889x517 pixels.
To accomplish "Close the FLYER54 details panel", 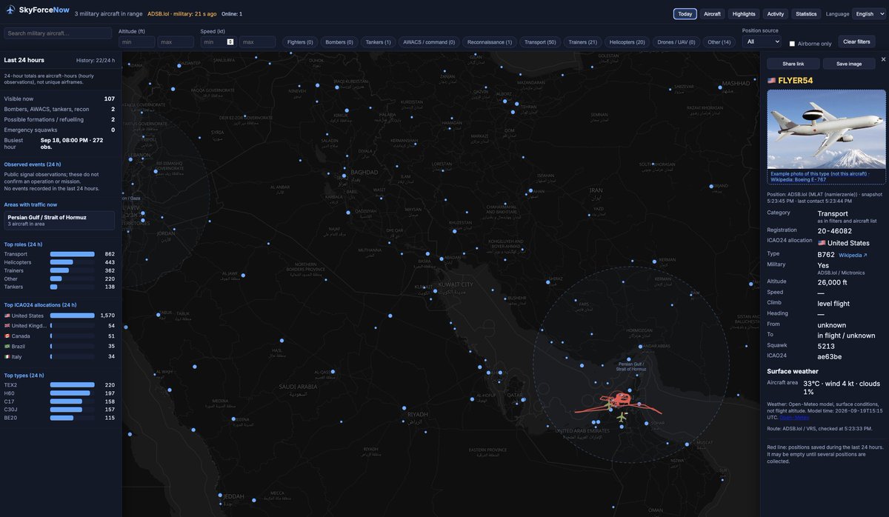I will [883, 59].
